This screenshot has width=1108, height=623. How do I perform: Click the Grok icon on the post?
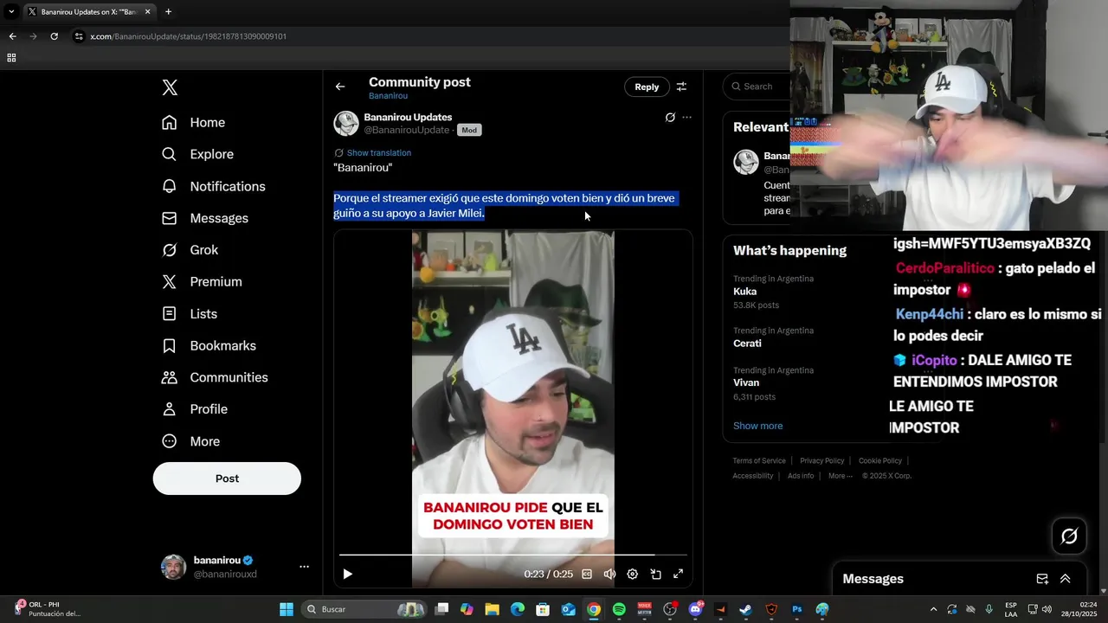pos(670,118)
